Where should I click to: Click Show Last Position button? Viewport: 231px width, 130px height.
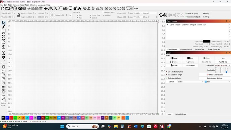pyautogui.click(x=215, y=75)
